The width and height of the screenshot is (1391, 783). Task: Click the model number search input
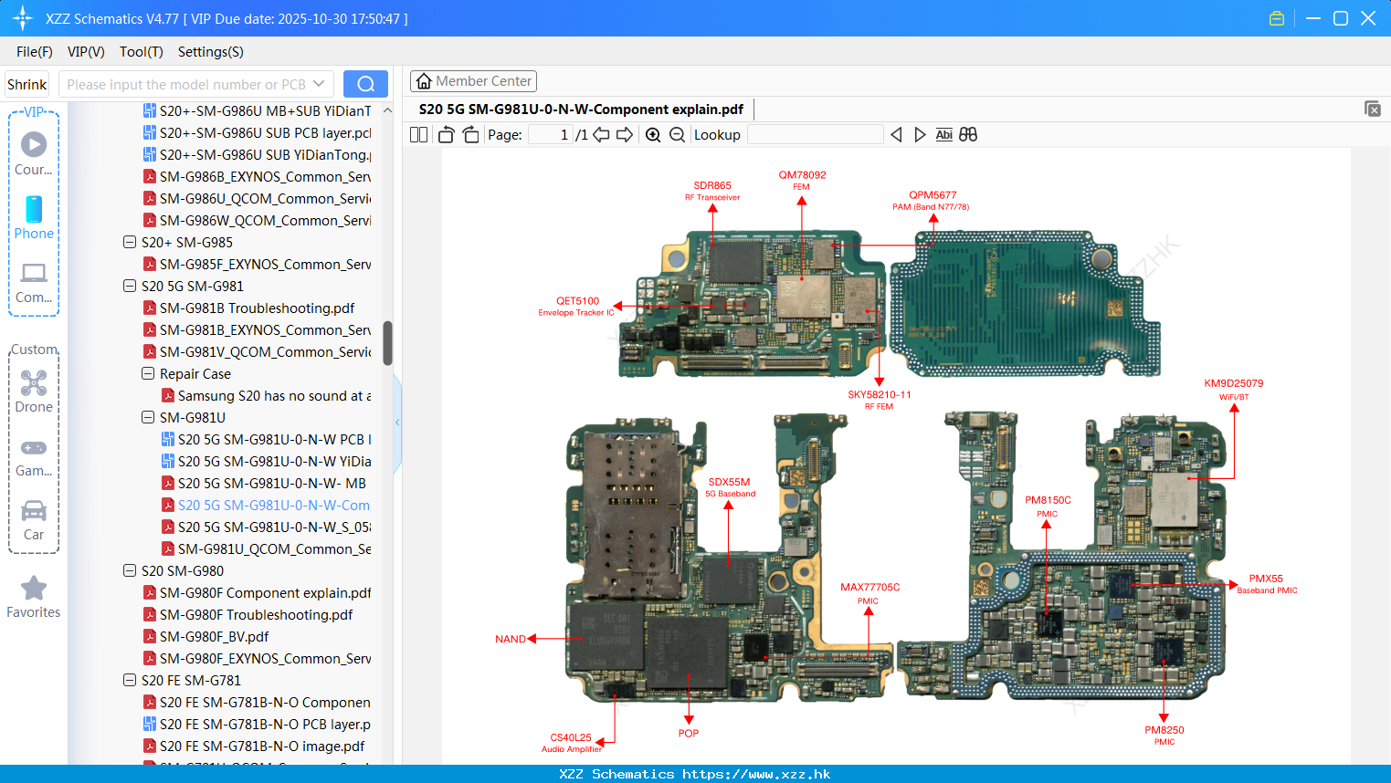pos(186,84)
